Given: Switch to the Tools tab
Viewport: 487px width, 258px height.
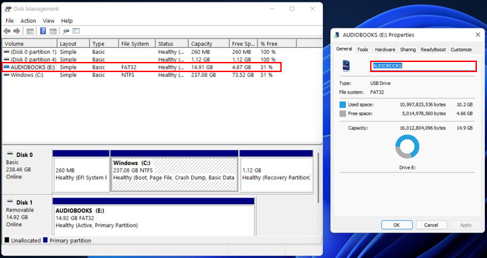Looking at the screenshot, I should (363, 50).
